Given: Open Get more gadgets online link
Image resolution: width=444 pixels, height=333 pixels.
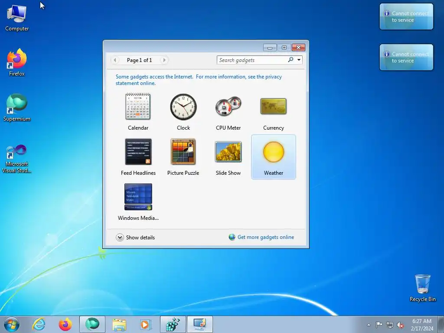Looking at the screenshot, I should coord(266,237).
